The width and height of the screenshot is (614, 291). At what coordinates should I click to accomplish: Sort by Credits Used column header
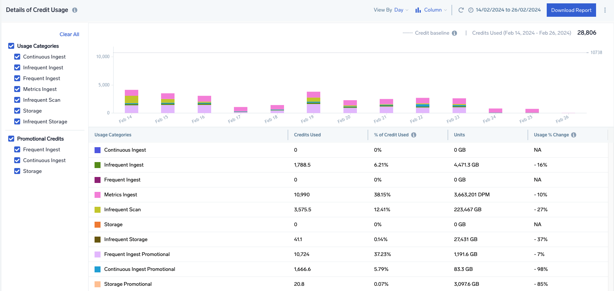coord(307,135)
